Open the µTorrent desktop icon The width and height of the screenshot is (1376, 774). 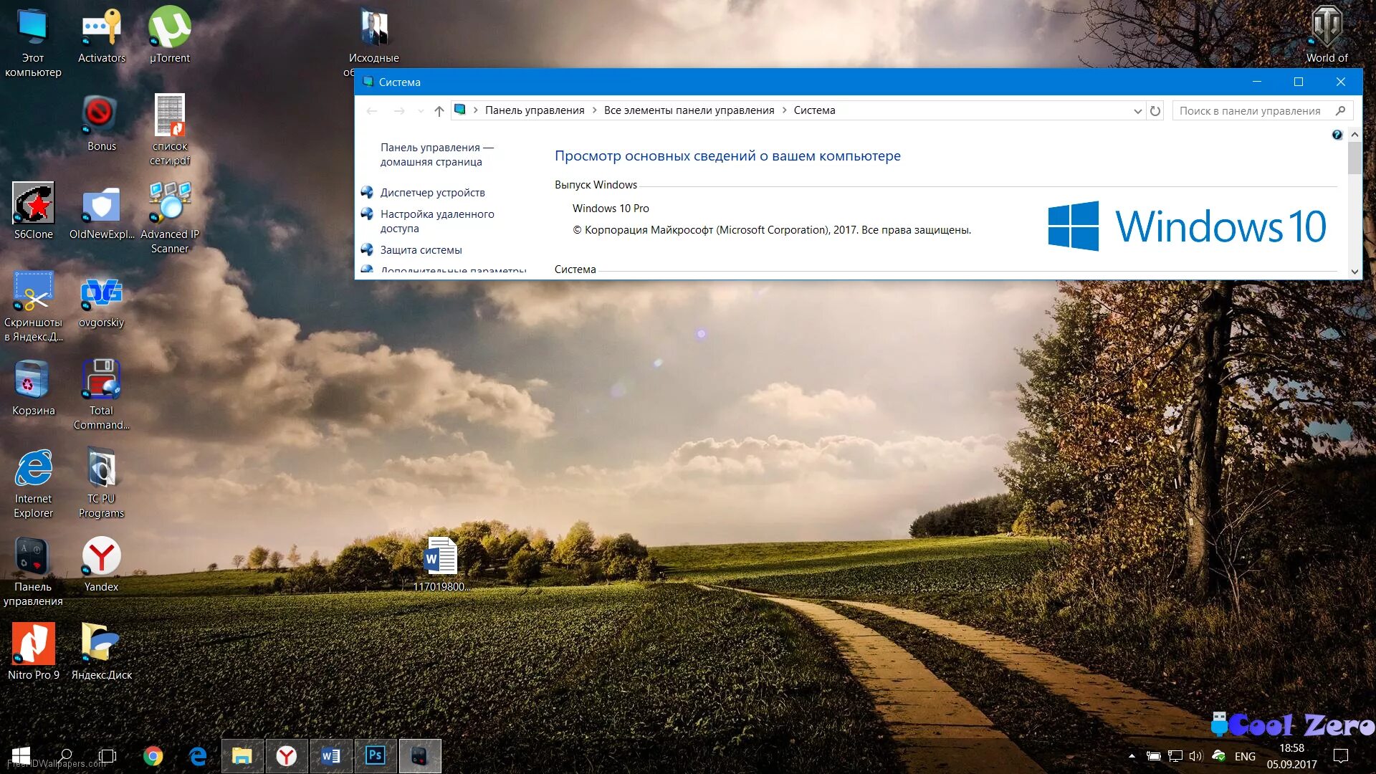click(170, 29)
